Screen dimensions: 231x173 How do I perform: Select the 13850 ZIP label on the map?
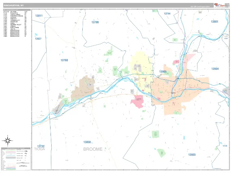click(87, 142)
